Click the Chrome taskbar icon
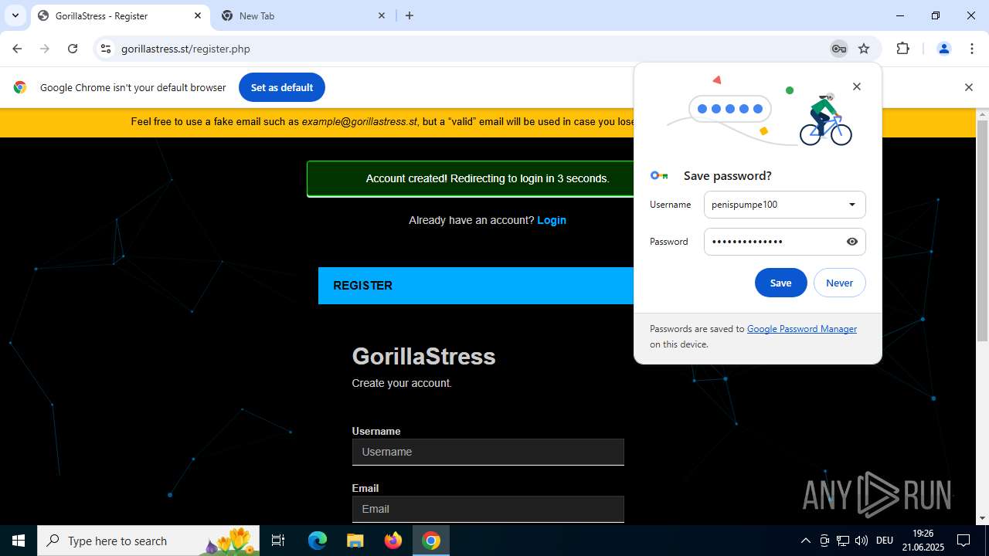Screen dimensions: 989x556 [431, 541]
